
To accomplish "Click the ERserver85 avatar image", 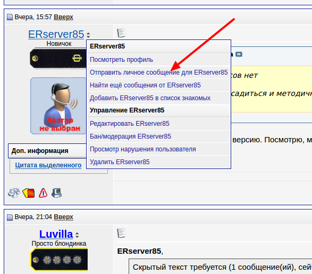I will click(58, 106).
